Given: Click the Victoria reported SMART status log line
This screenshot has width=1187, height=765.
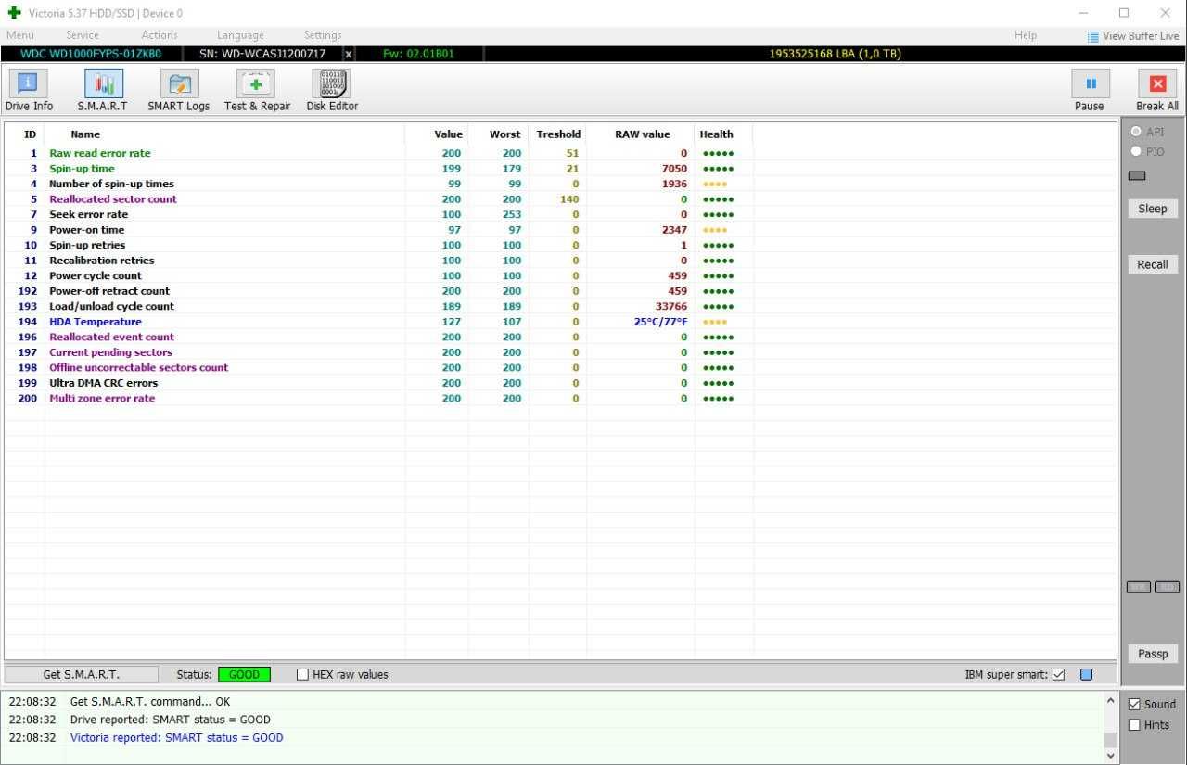Looking at the screenshot, I should (x=177, y=738).
